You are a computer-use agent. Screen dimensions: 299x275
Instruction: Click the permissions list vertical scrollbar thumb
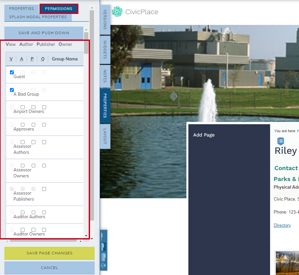pyautogui.click(x=86, y=43)
